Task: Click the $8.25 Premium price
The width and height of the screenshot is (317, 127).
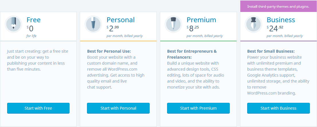Action: tap(193, 29)
